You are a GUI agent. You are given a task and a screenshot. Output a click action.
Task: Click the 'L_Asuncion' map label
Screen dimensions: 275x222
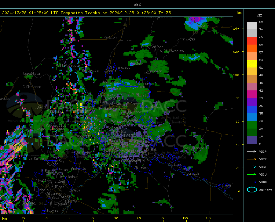pyautogui.click(x=153, y=71)
